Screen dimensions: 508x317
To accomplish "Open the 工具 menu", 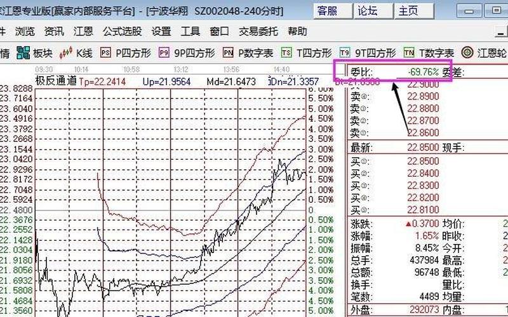I will (x=190, y=31).
